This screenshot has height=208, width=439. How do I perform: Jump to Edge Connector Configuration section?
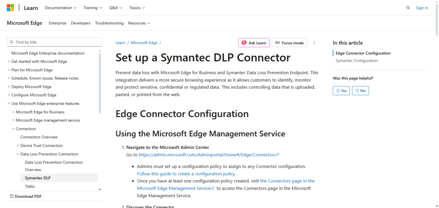pos(363,53)
